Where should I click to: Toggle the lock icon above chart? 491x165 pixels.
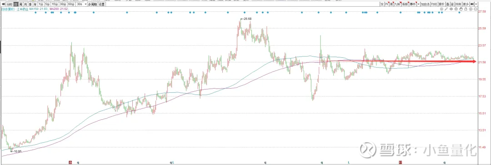point(466,9)
